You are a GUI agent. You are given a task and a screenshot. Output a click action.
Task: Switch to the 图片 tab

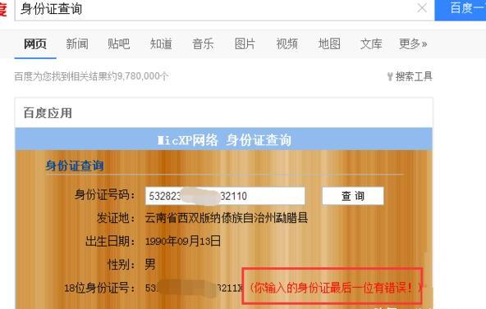tap(245, 44)
